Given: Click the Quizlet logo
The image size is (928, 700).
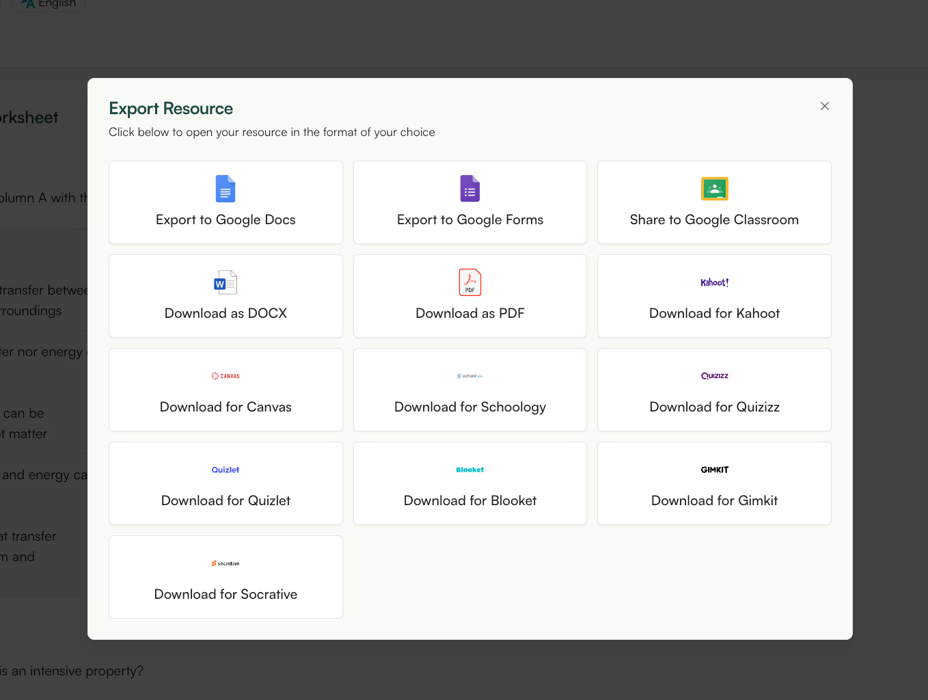Looking at the screenshot, I should 226,470.
